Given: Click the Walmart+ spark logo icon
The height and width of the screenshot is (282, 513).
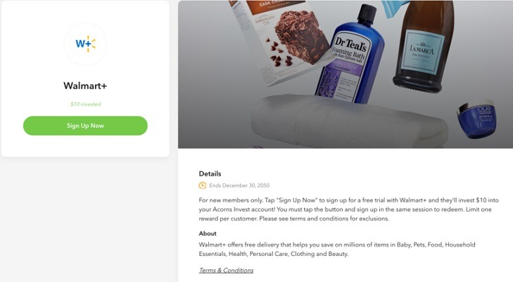Looking at the screenshot, I should point(85,44).
